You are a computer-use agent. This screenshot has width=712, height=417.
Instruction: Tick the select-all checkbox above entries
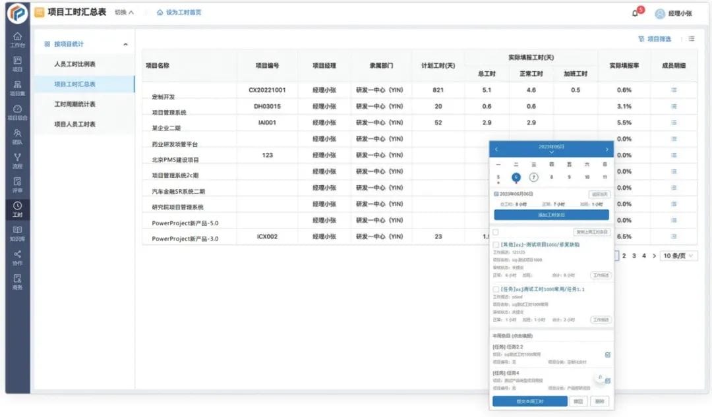click(494, 231)
